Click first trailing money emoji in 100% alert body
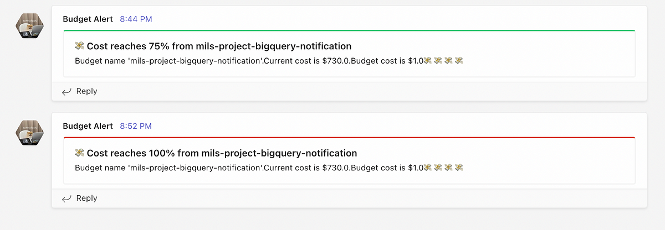 (x=427, y=167)
